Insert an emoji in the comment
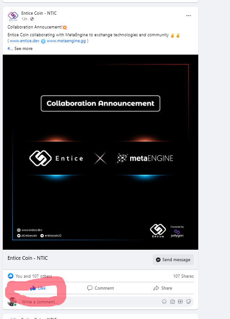This screenshot has width=230, height=319. tap(164, 302)
